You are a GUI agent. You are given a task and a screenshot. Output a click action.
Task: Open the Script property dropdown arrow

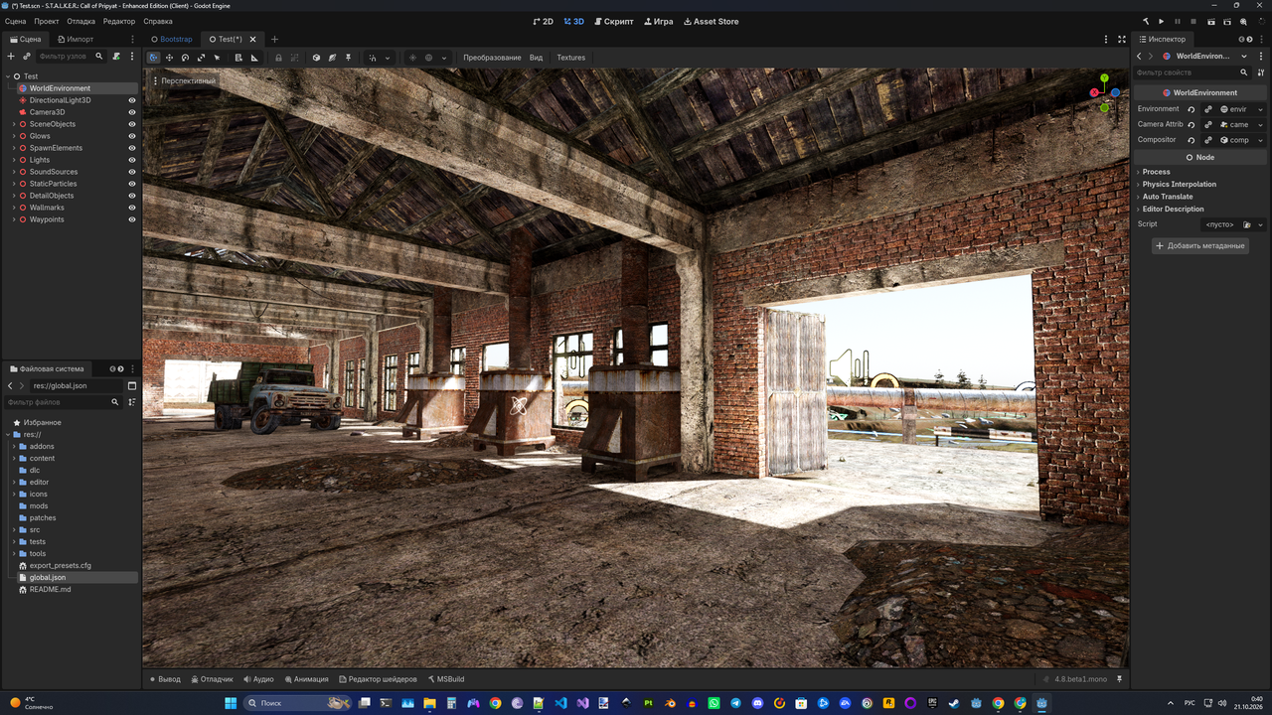(1261, 224)
